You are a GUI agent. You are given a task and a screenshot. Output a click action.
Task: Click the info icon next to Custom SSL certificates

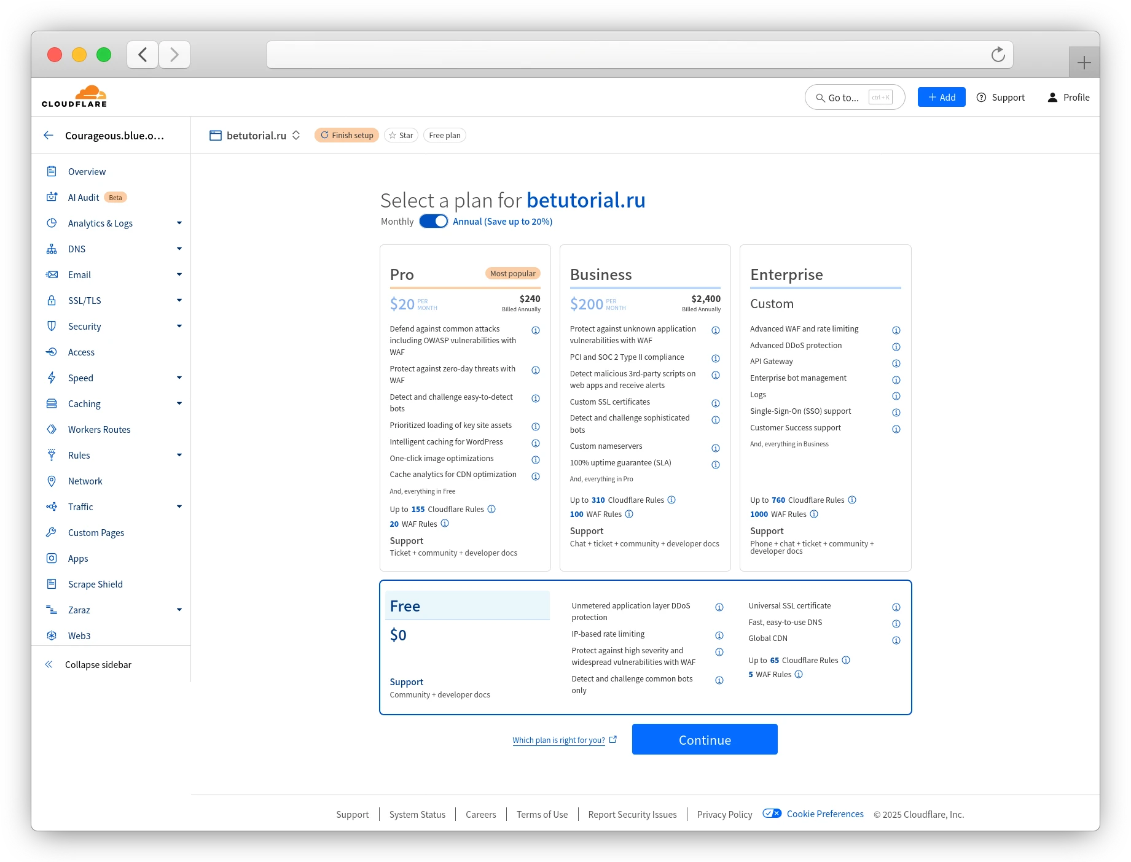[715, 403]
